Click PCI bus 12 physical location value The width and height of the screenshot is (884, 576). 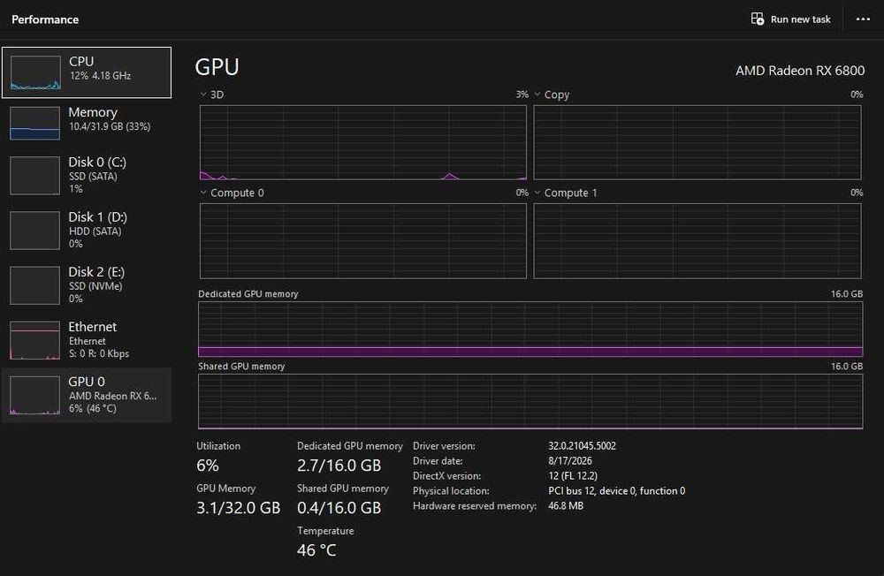[x=617, y=491]
